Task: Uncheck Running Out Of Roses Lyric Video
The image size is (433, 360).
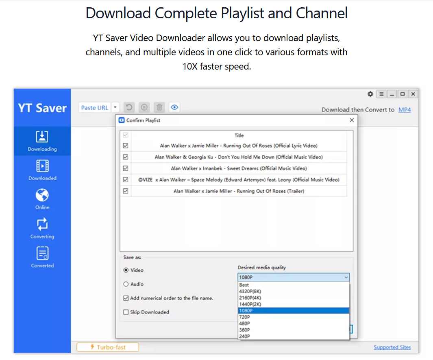Action: click(x=126, y=146)
